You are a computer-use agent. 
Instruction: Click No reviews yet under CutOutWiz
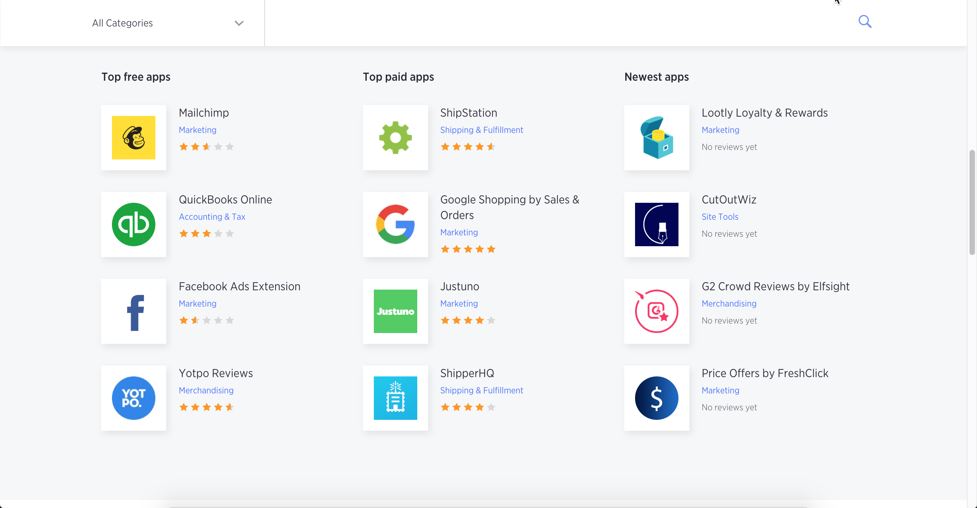click(729, 234)
